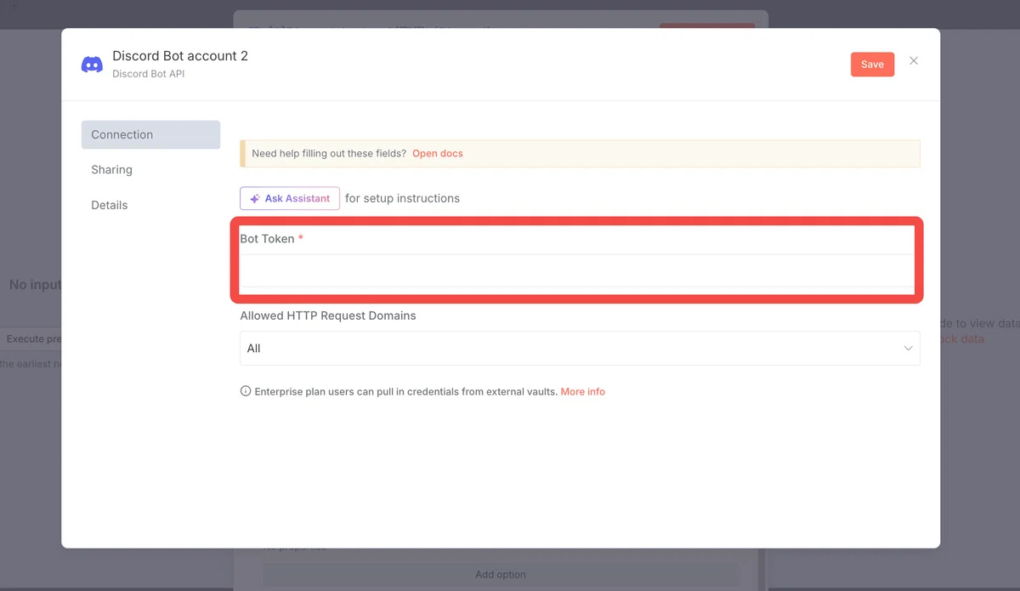Click the info icon beside Enterprise plan text
The width and height of the screenshot is (1020, 591).
pos(246,392)
